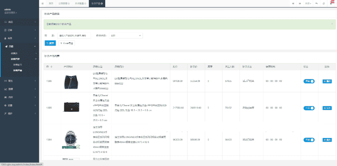This screenshot has height=166, width=337.
Task: Switch to the first home tab
Action: (51, 3)
